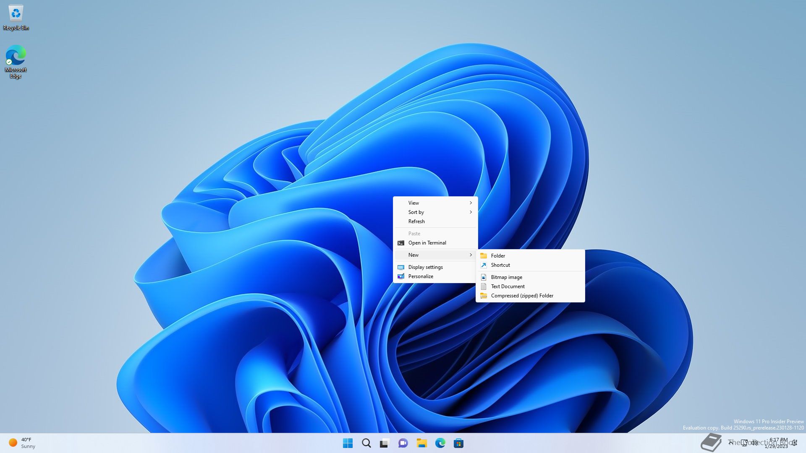Select Open in Terminal
The height and width of the screenshot is (453, 806).
point(435,243)
